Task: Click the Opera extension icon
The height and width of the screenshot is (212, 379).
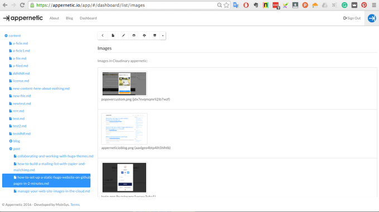Action: coord(246,5)
